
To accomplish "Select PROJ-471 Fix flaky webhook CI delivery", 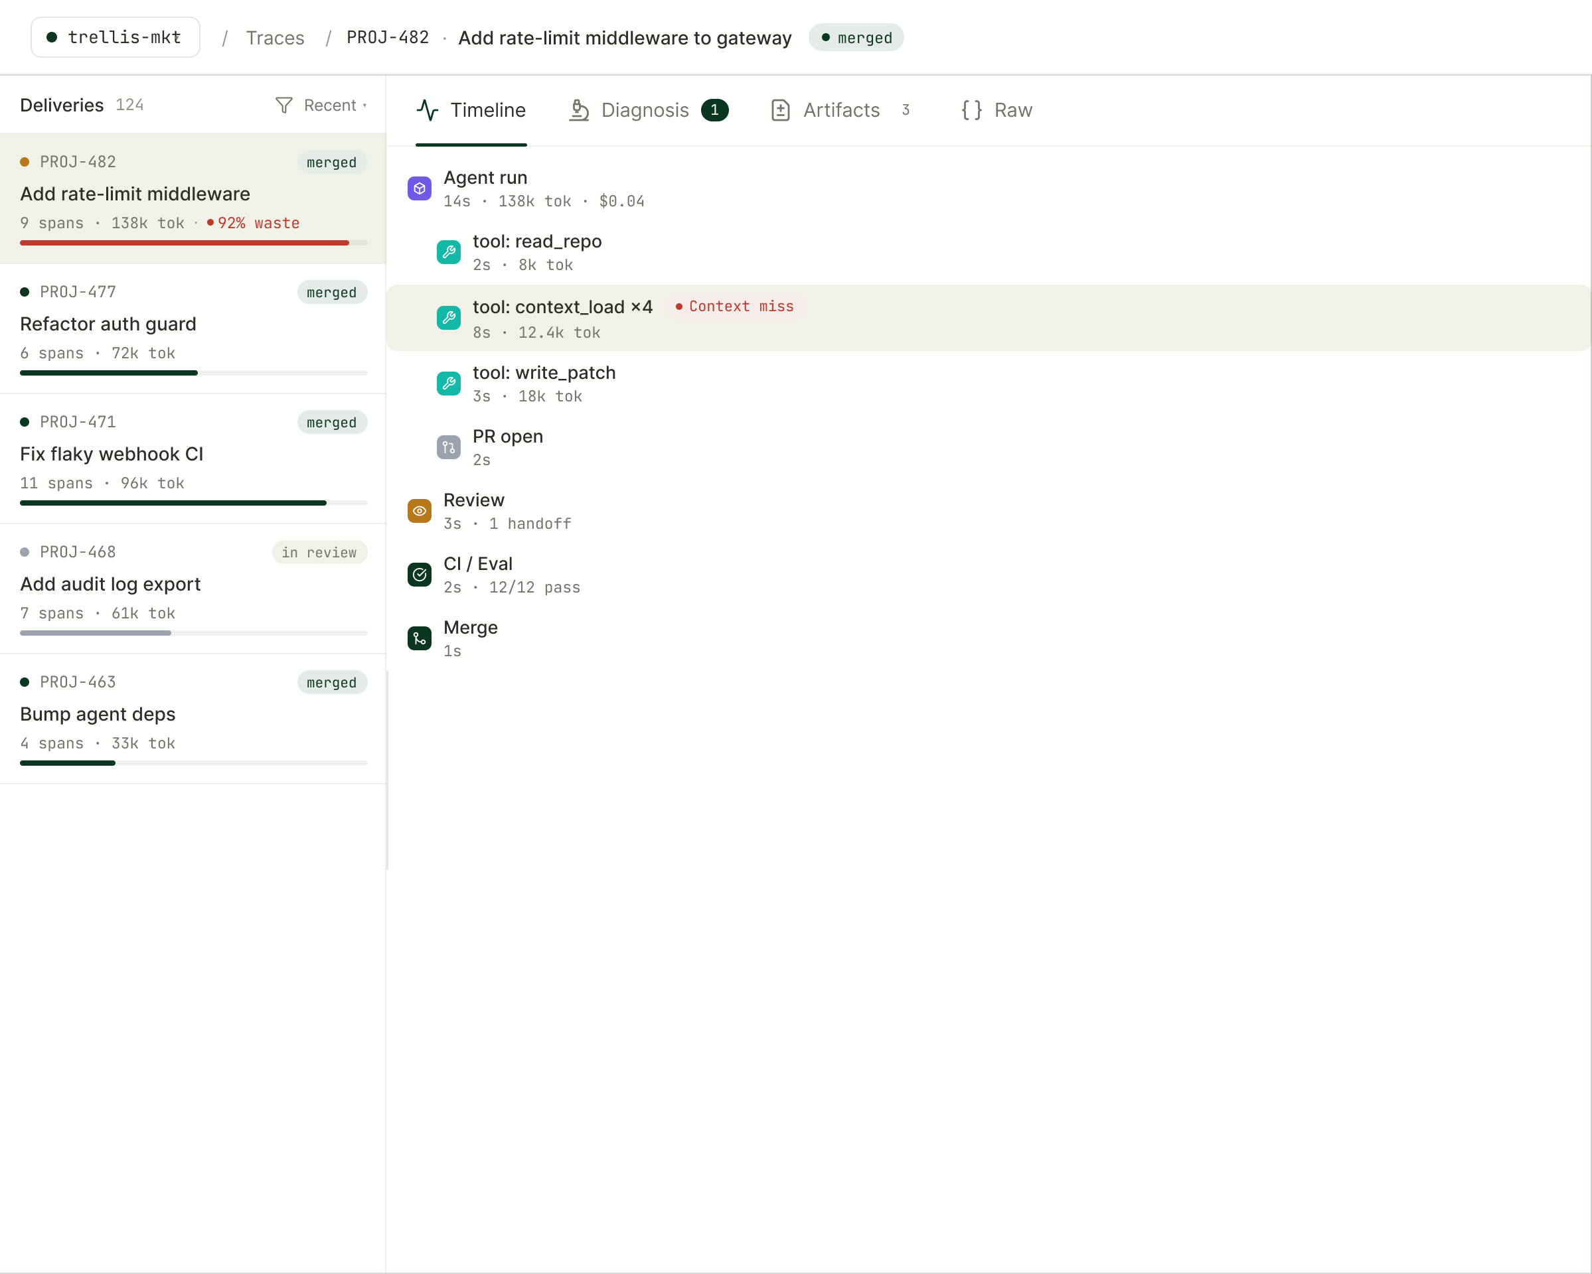I will point(193,459).
